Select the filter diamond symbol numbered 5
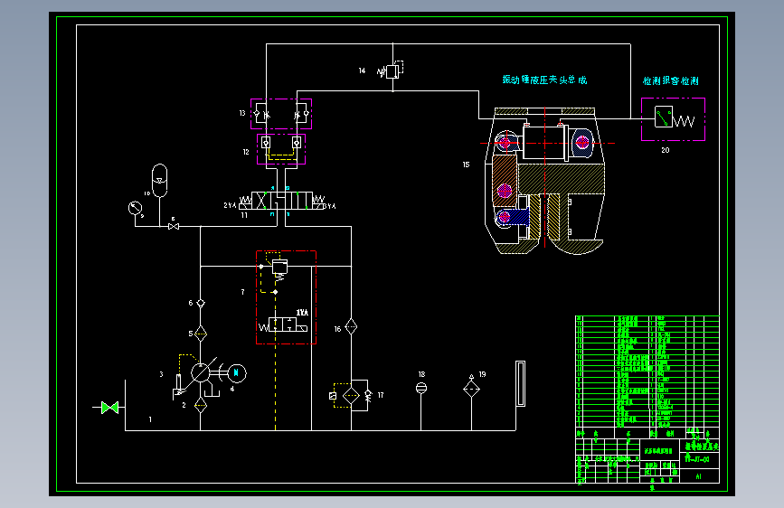Image resolution: width=784 pixels, height=508 pixels. pos(201,334)
